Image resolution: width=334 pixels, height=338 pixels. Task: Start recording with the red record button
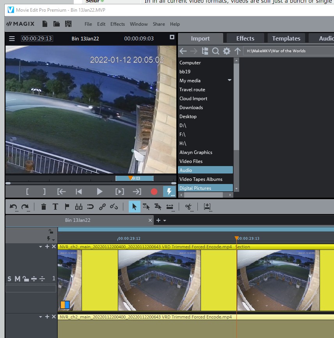(154, 191)
